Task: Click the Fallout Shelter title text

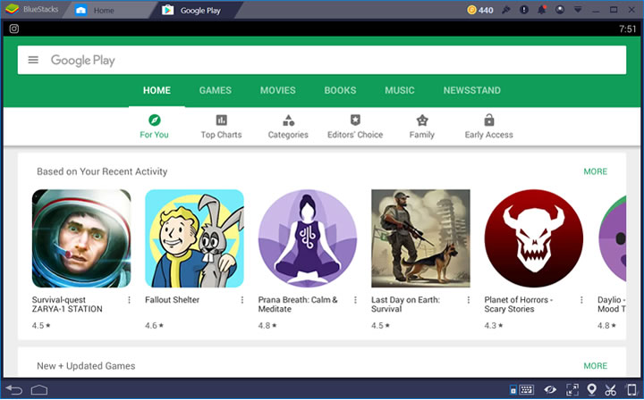Action: pyautogui.click(x=172, y=300)
